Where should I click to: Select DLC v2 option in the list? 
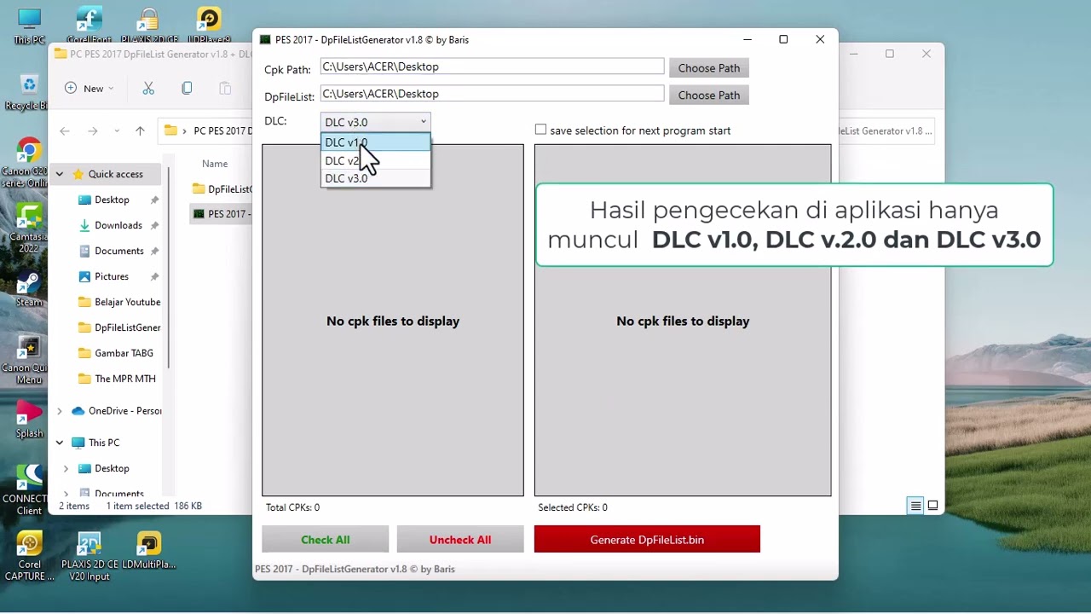[376, 160]
